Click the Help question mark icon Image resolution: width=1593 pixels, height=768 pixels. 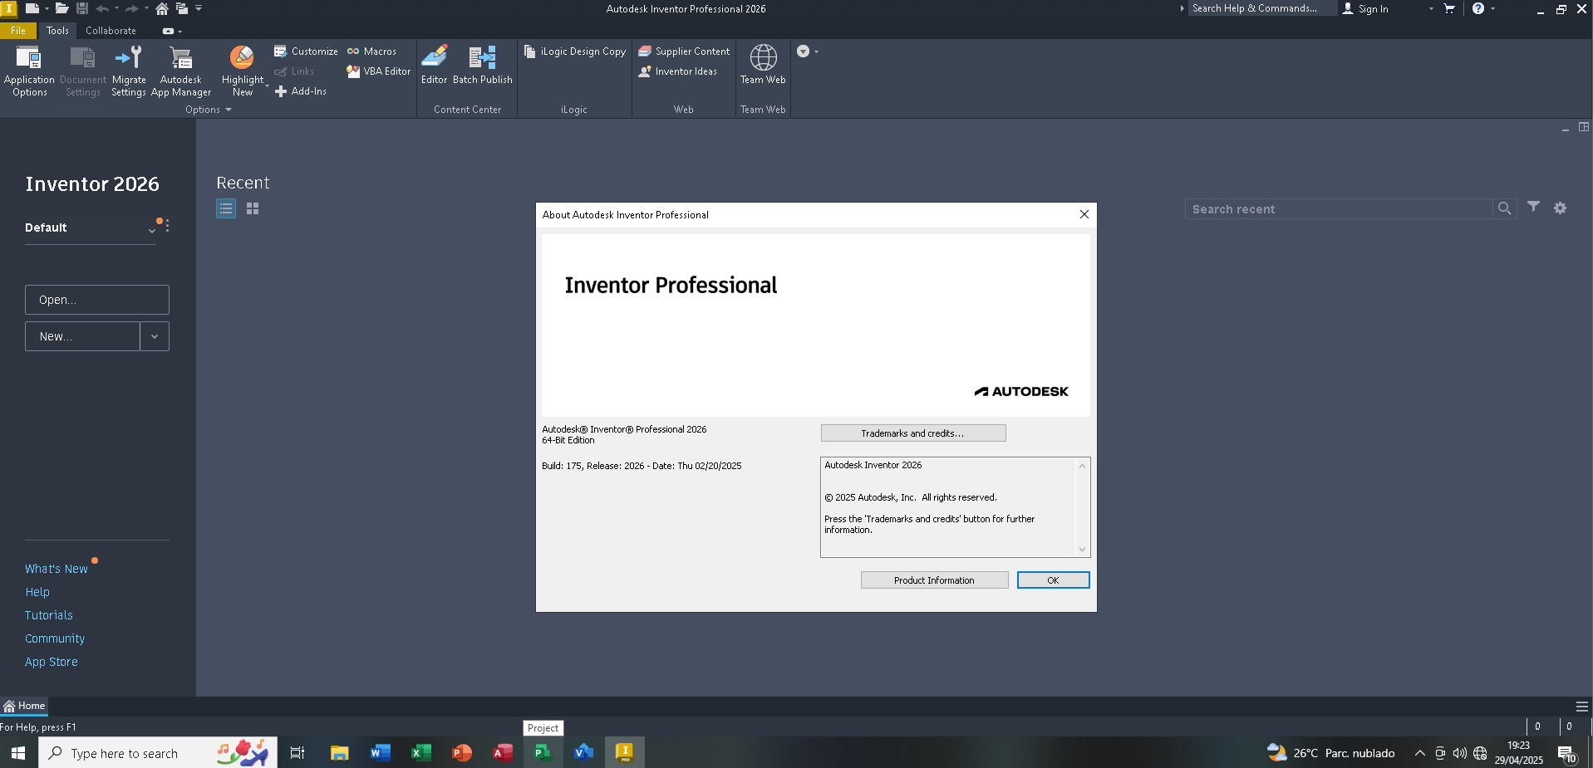click(1478, 8)
